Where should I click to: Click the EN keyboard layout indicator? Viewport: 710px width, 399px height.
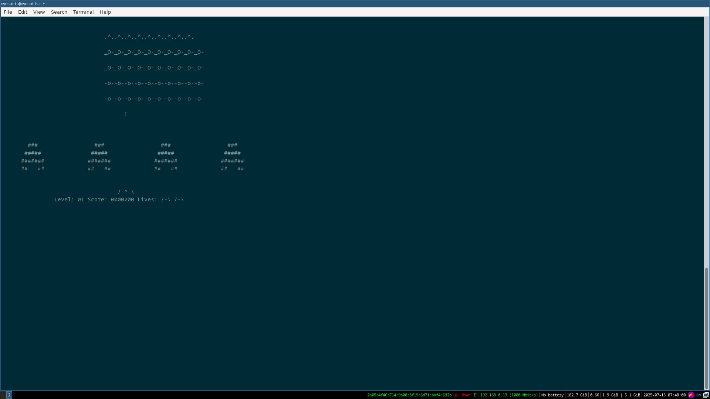click(x=699, y=395)
